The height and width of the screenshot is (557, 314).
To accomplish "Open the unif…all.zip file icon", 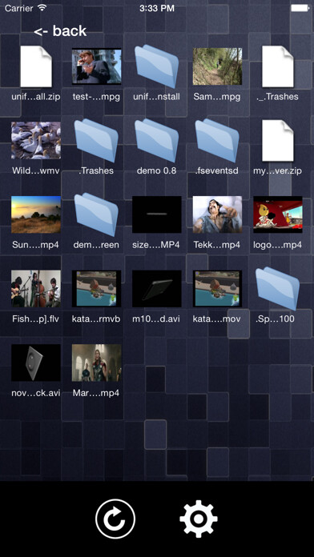I will [x=36, y=66].
